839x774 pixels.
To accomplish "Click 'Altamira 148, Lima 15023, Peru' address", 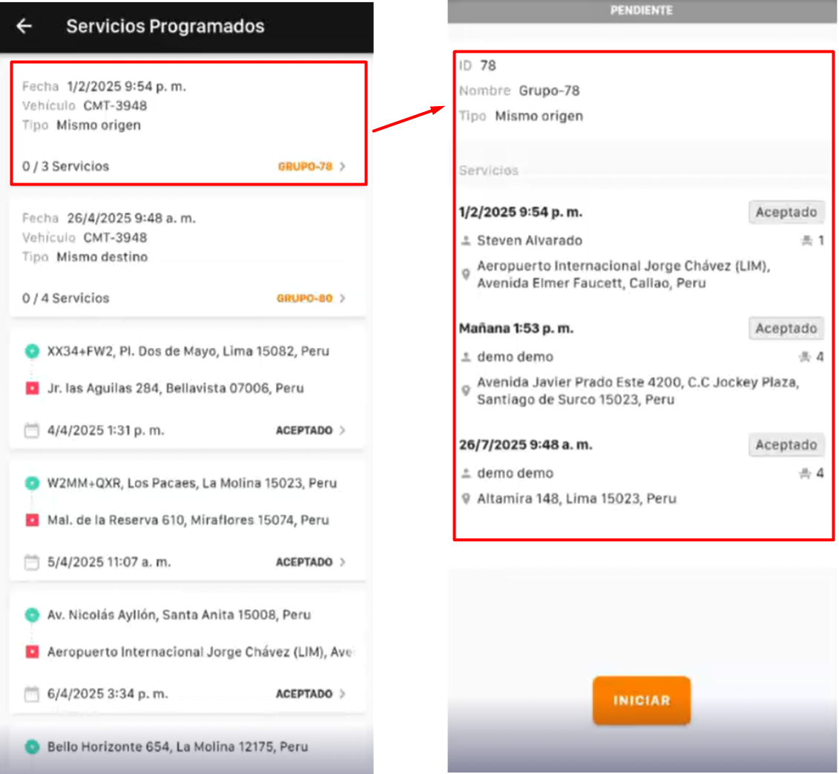I will 577,499.
